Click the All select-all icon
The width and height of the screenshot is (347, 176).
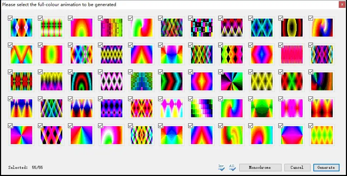[x=232, y=168]
